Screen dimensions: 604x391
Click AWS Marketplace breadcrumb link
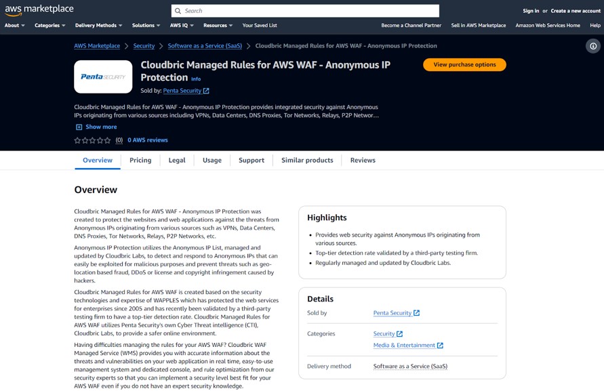click(x=97, y=46)
